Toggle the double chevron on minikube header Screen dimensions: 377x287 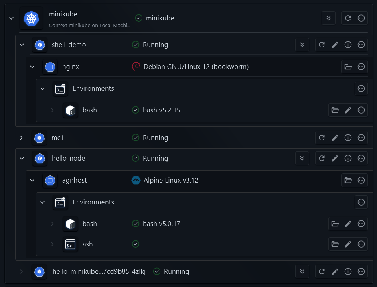(328, 18)
